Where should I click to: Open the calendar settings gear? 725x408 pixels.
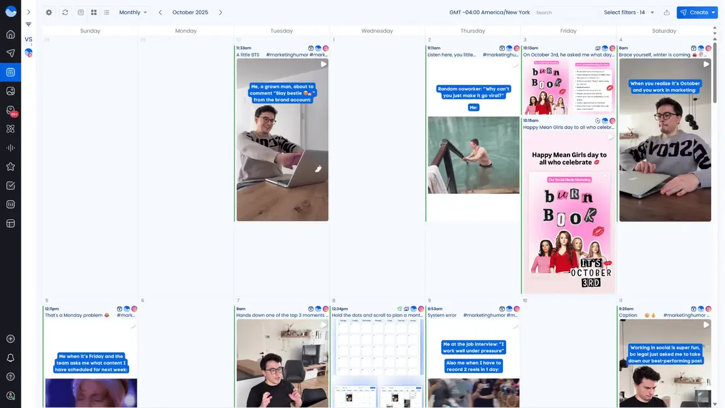49,13
